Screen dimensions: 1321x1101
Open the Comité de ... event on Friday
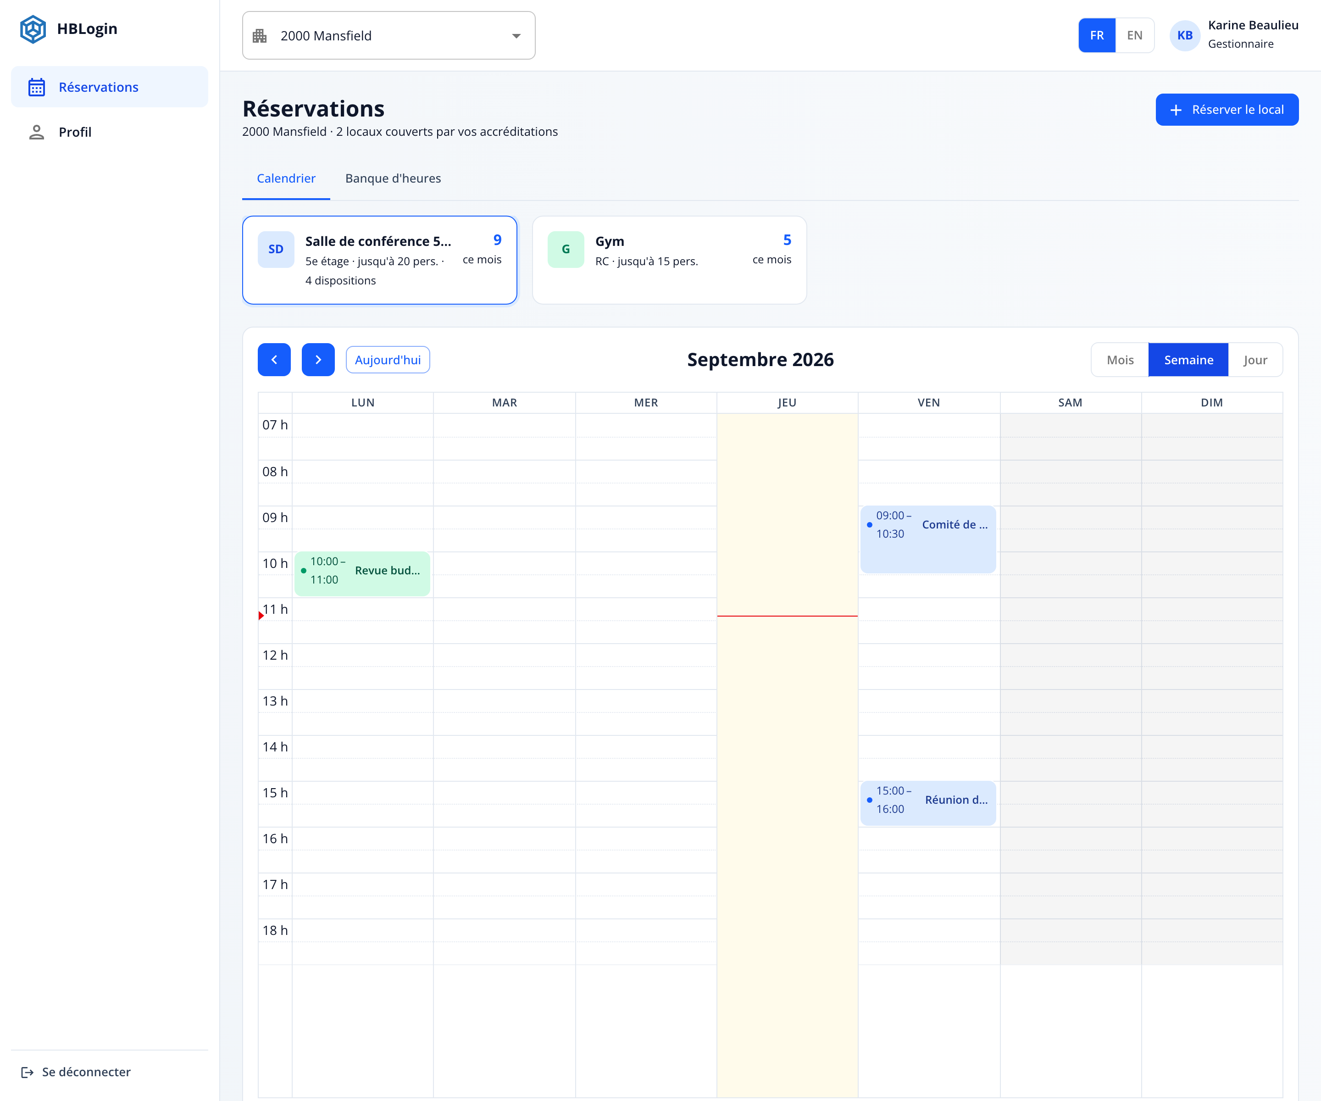coord(928,539)
